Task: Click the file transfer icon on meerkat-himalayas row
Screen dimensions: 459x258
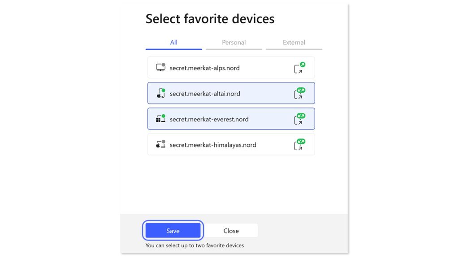Action: pyautogui.click(x=299, y=145)
